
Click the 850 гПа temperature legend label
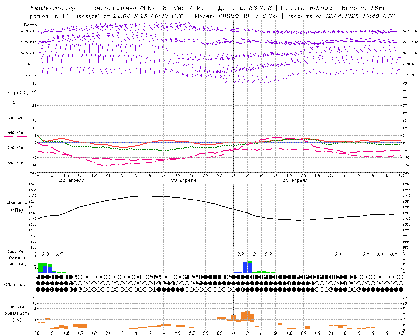(15, 133)
